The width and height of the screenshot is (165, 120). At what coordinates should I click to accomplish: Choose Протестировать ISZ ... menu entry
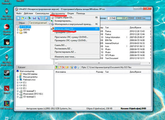[75, 52]
